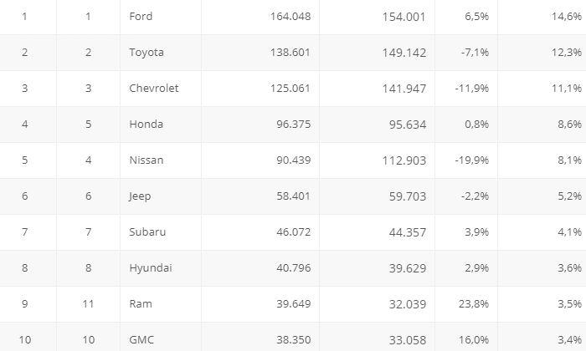Click the Nissan brand name

146,160
